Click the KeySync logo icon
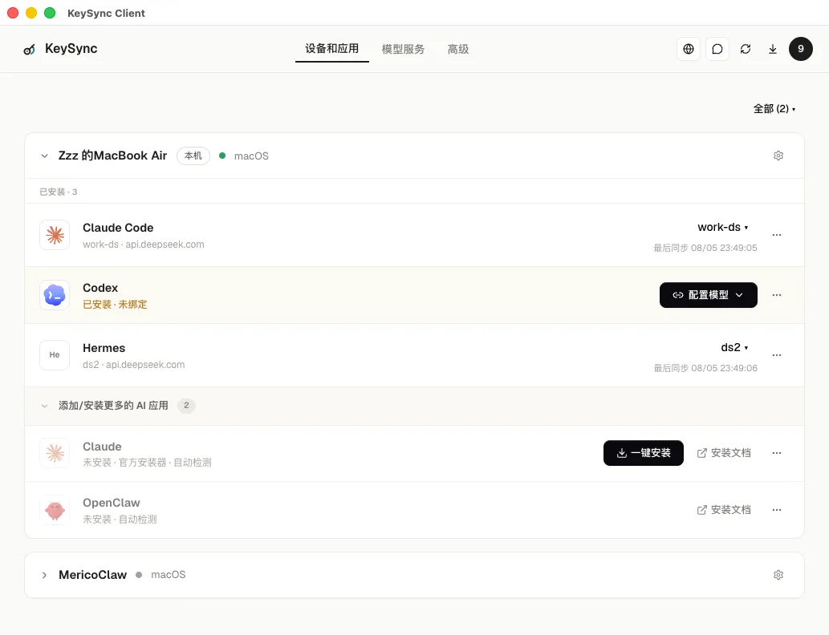This screenshot has height=635, width=829. pos(29,50)
